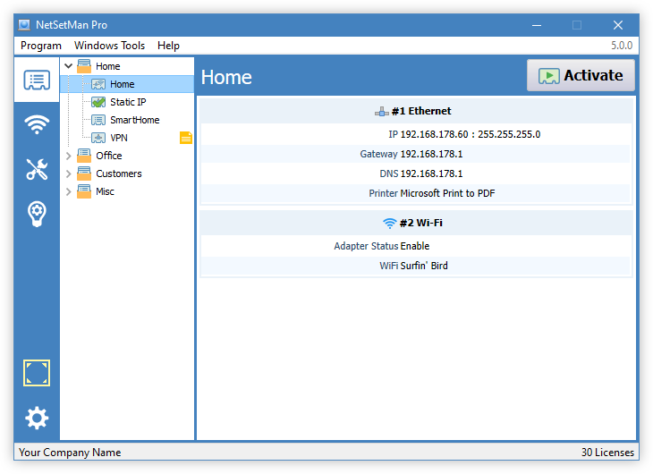Select the VPN profile
Screen dimensions: 653x474
tap(119, 138)
